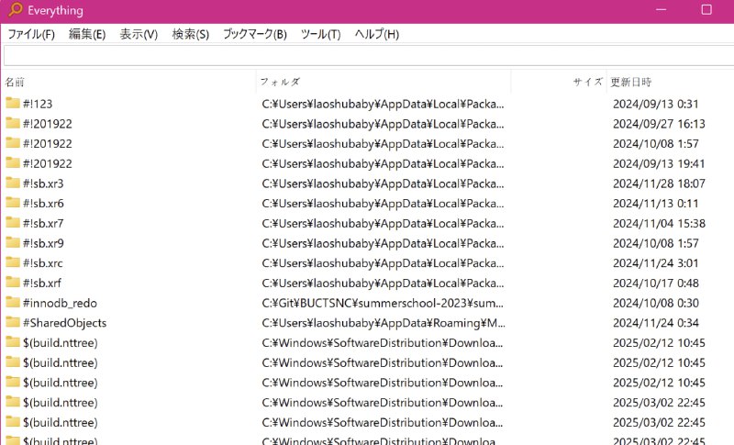Image resolution: width=734 pixels, height=445 pixels.
Task: Click the folder icon of #!sb.xr9
Action: point(13,242)
